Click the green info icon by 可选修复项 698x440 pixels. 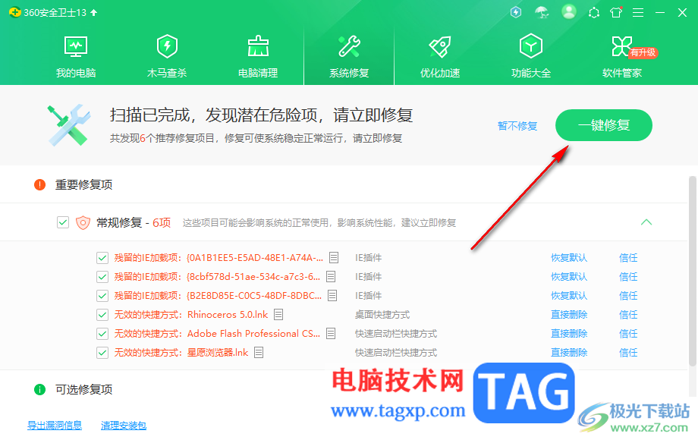coord(39,390)
